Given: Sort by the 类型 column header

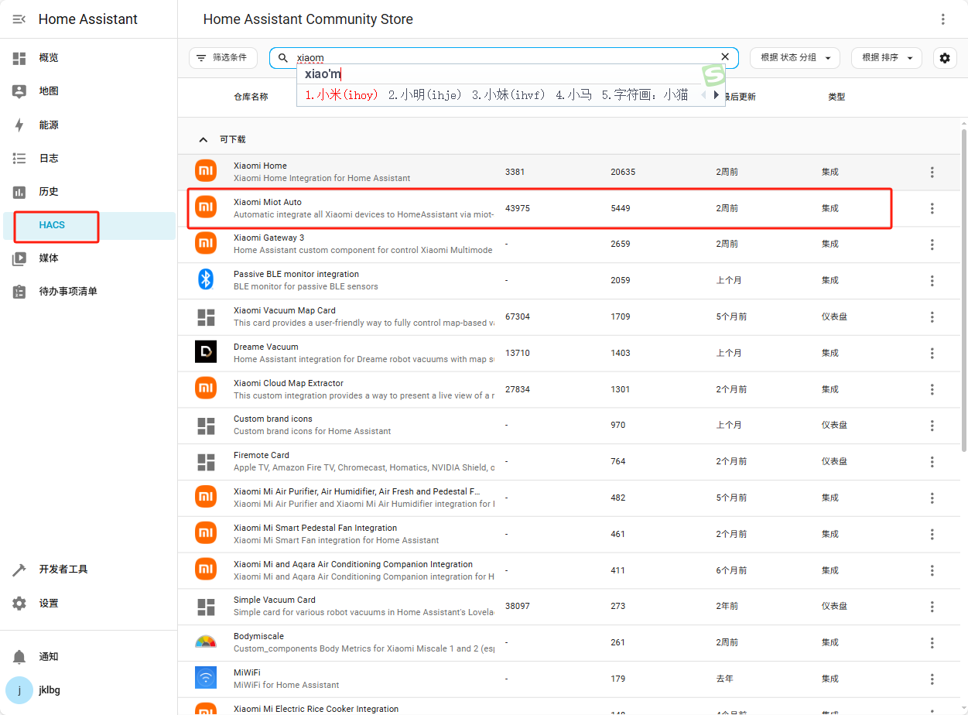Looking at the screenshot, I should (x=836, y=97).
